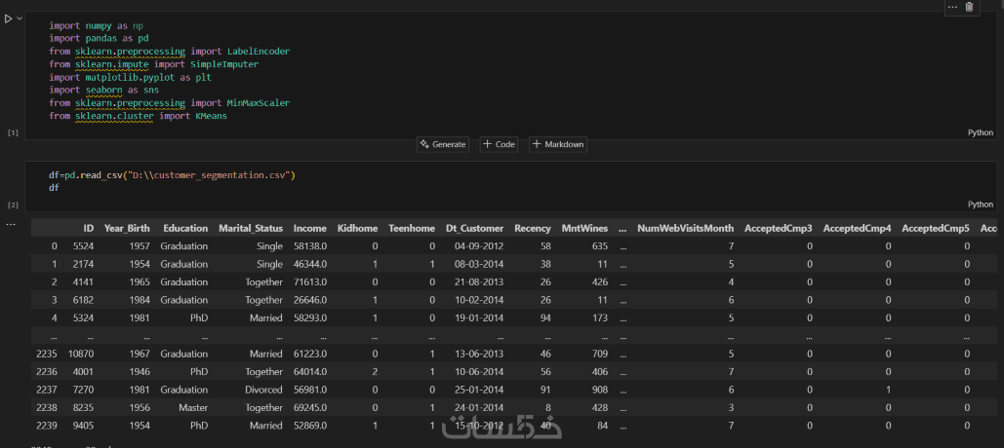Change first cell's Python language mode
The width and height of the screenshot is (1004, 448).
click(980, 132)
